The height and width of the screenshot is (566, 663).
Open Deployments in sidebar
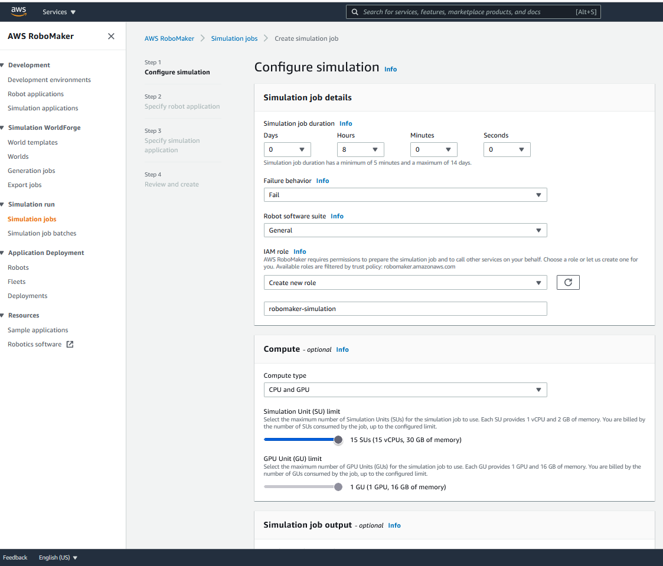pos(28,296)
